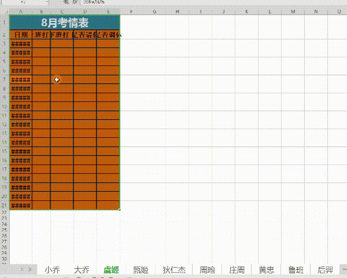
Task: Switch to the 狄仁杰 sheet tab
Action: pyautogui.click(x=174, y=270)
